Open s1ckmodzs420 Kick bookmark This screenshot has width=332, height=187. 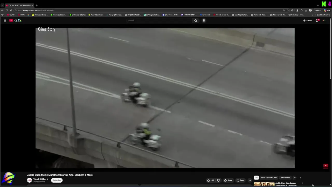pyautogui.click(x=78, y=15)
